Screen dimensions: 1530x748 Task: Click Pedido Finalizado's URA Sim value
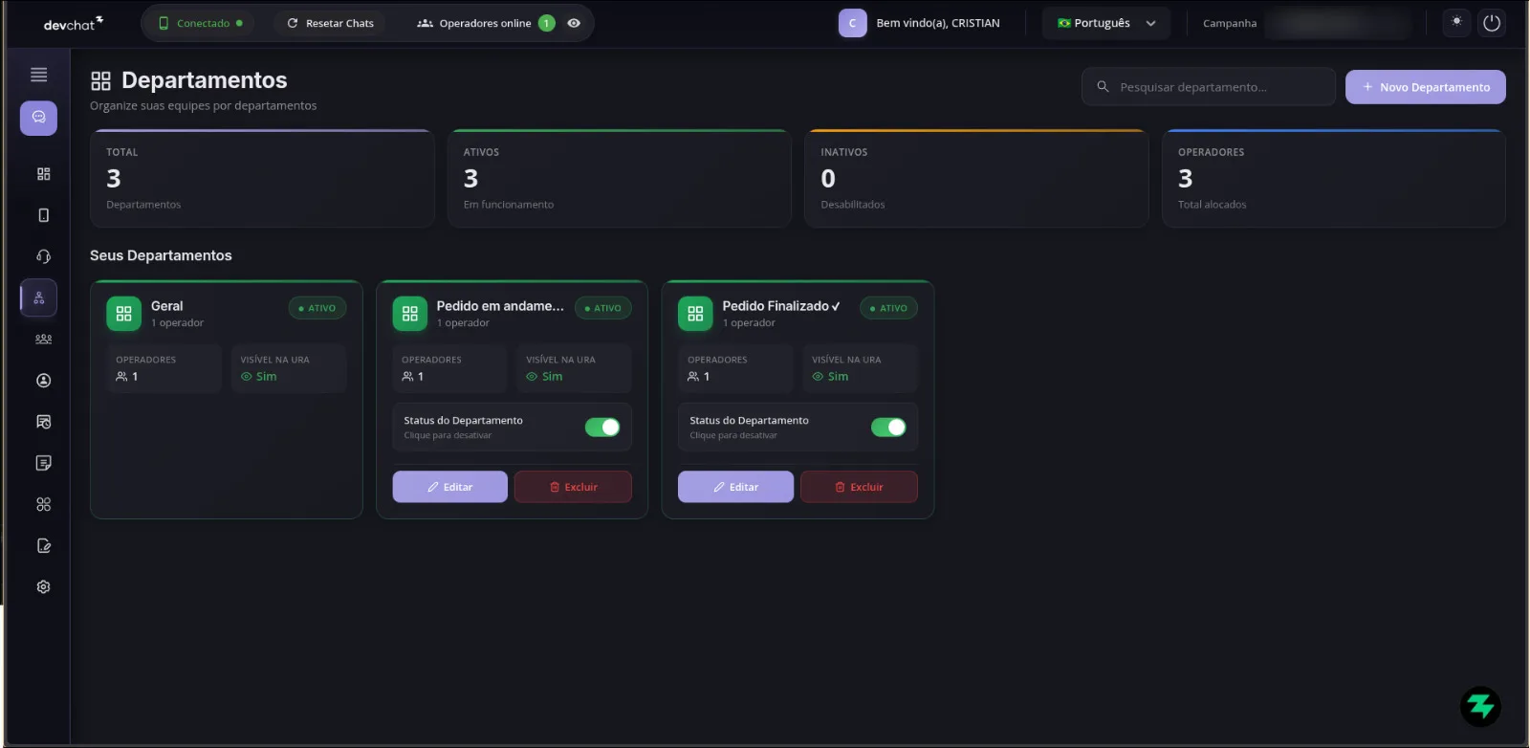[830, 377]
